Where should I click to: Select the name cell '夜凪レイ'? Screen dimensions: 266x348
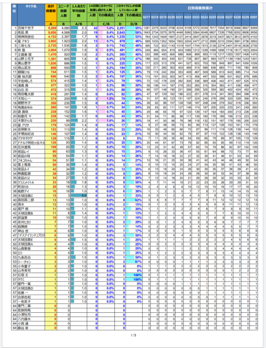click(31, 151)
